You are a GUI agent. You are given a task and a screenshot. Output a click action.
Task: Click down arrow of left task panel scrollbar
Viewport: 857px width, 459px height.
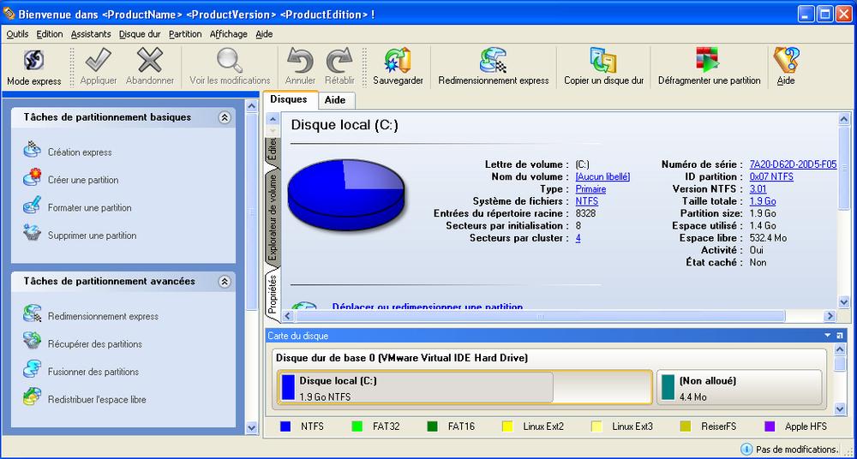click(x=251, y=427)
